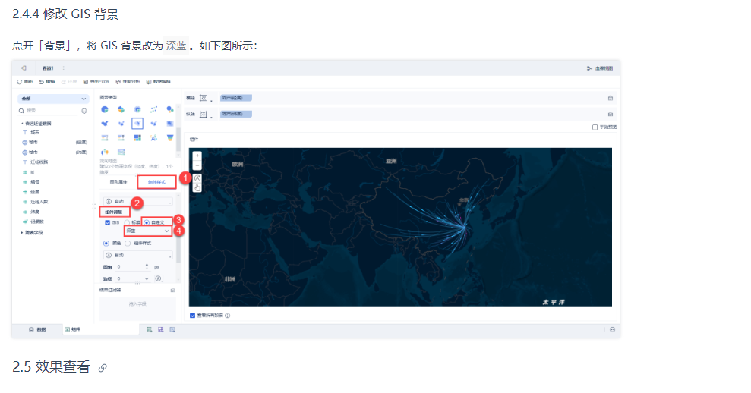Click third add icon right of 组件 tab
This screenshot has height=393, width=751.
pos(172,330)
